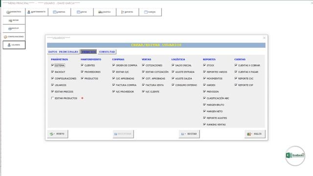The width and height of the screenshot is (313, 176).
Task: Toggle the O/C Aprobadas checkbox
Action: point(113,78)
